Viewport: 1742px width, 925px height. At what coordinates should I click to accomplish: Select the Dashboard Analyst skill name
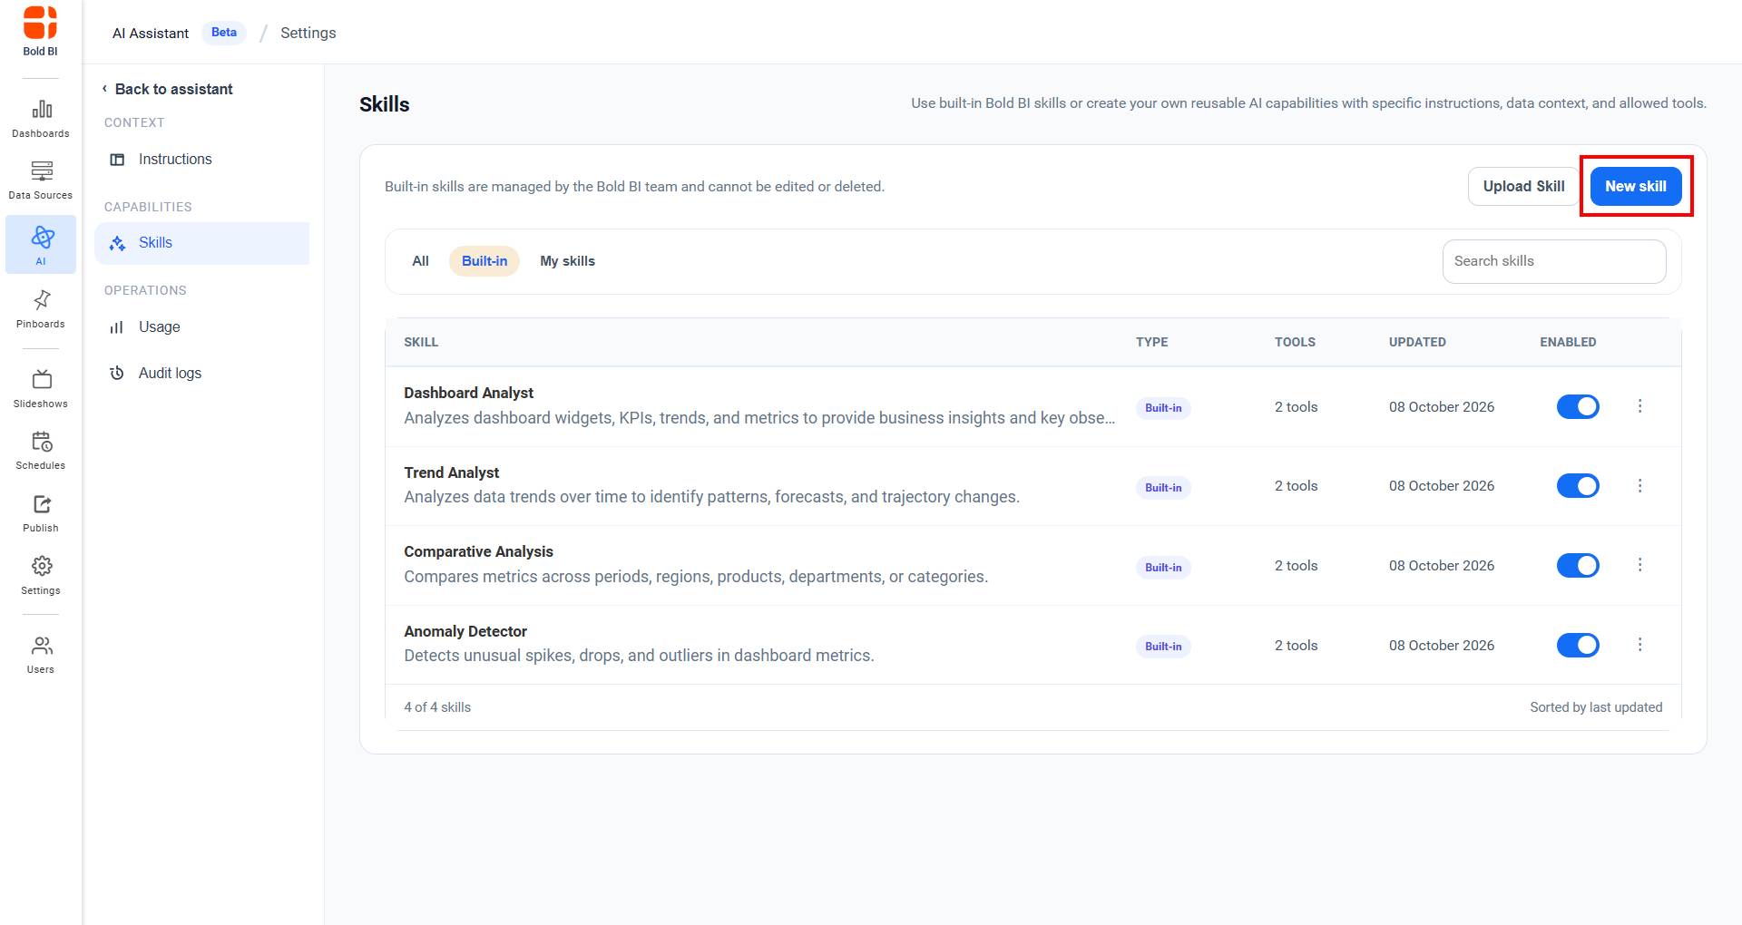pyautogui.click(x=468, y=393)
